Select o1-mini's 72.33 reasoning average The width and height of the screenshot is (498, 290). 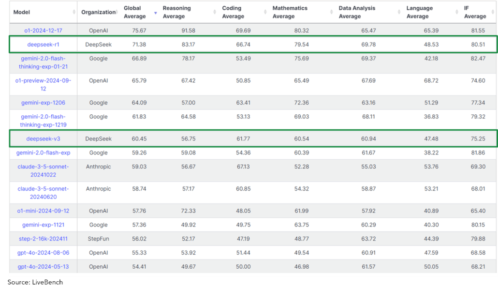pyautogui.click(x=189, y=211)
